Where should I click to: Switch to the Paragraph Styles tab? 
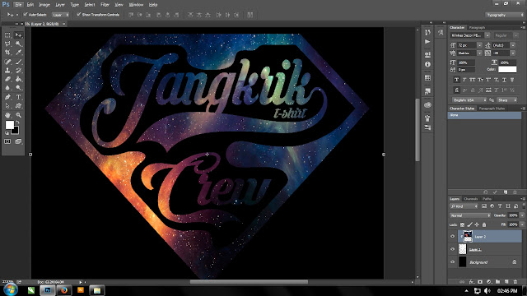point(492,109)
